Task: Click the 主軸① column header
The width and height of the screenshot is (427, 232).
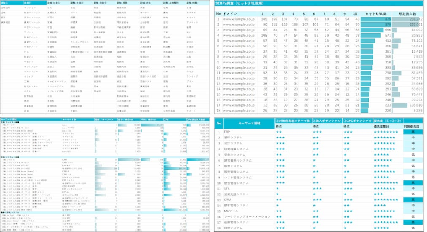Action: 8,3
